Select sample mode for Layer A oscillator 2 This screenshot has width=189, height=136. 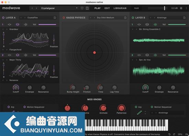(x=25, y=55)
